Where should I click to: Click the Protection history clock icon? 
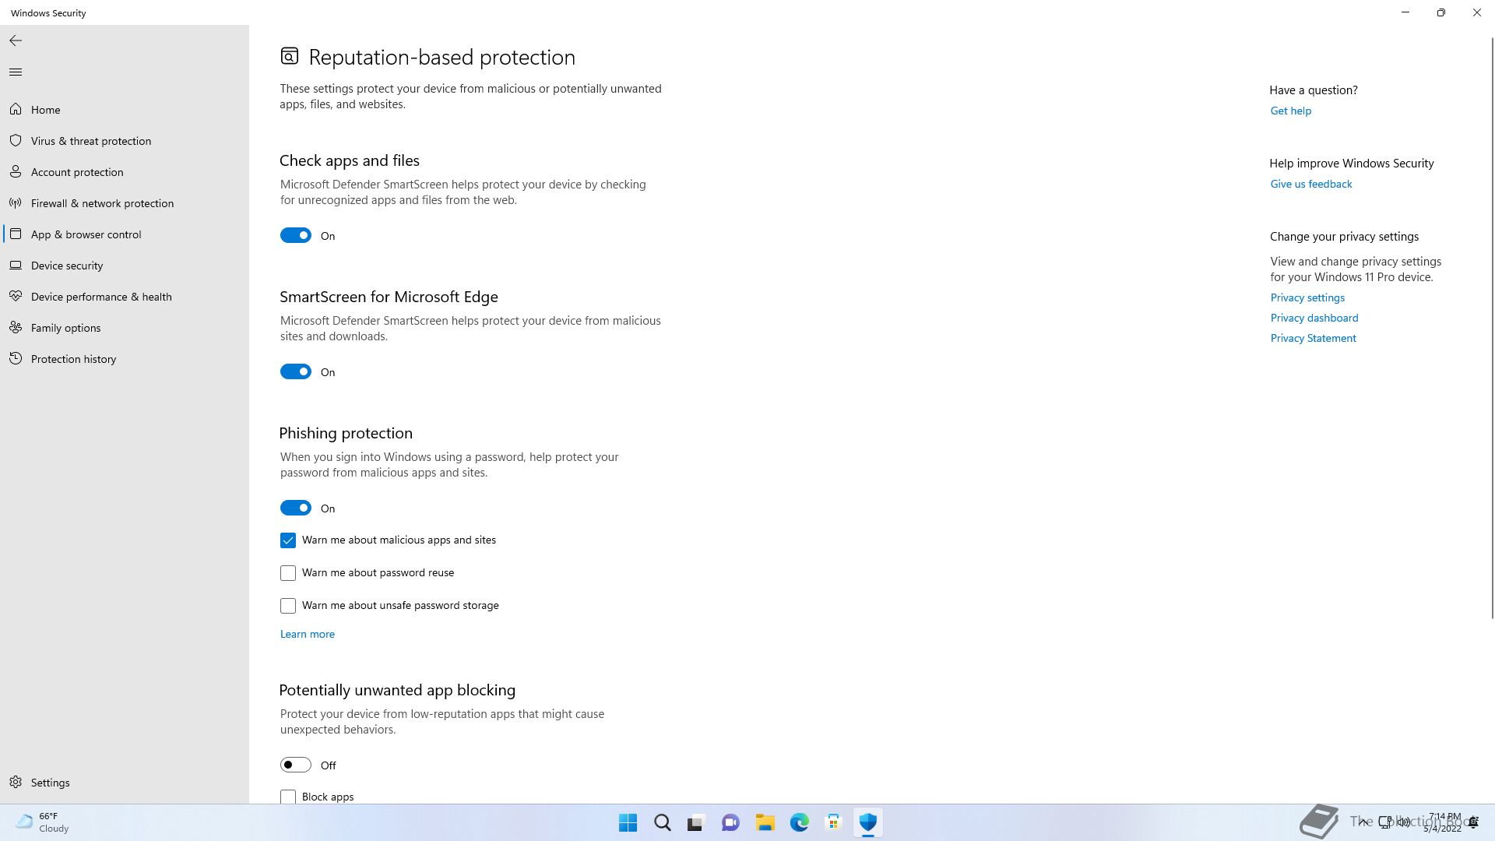coord(16,359)
